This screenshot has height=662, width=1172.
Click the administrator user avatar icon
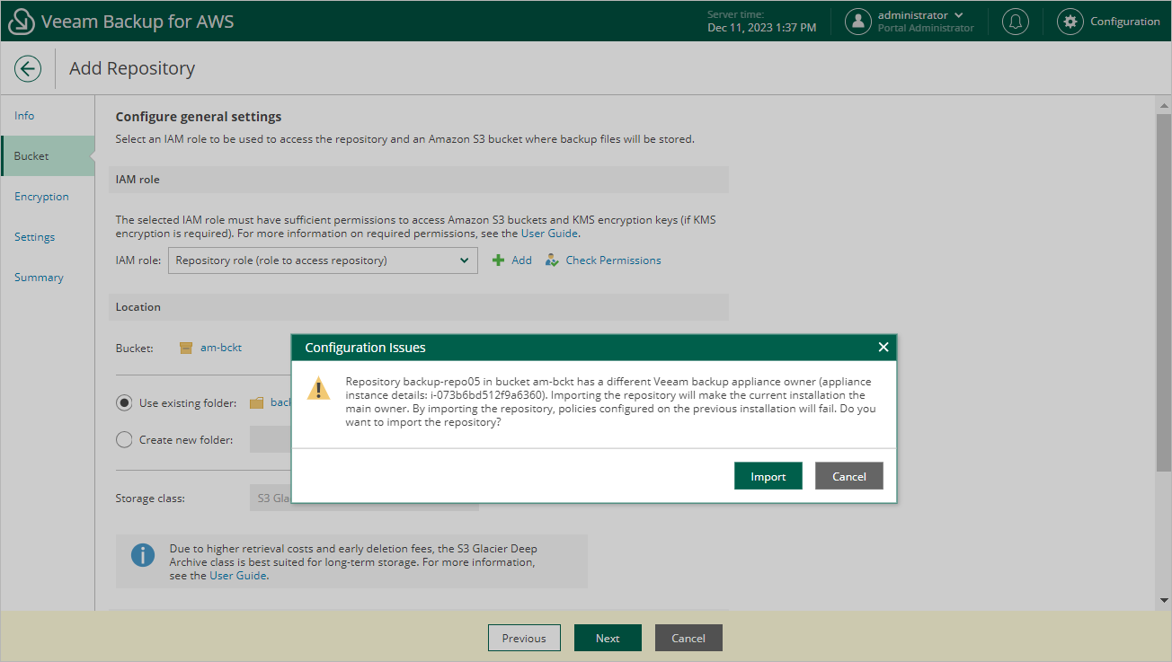coord(859,22)
